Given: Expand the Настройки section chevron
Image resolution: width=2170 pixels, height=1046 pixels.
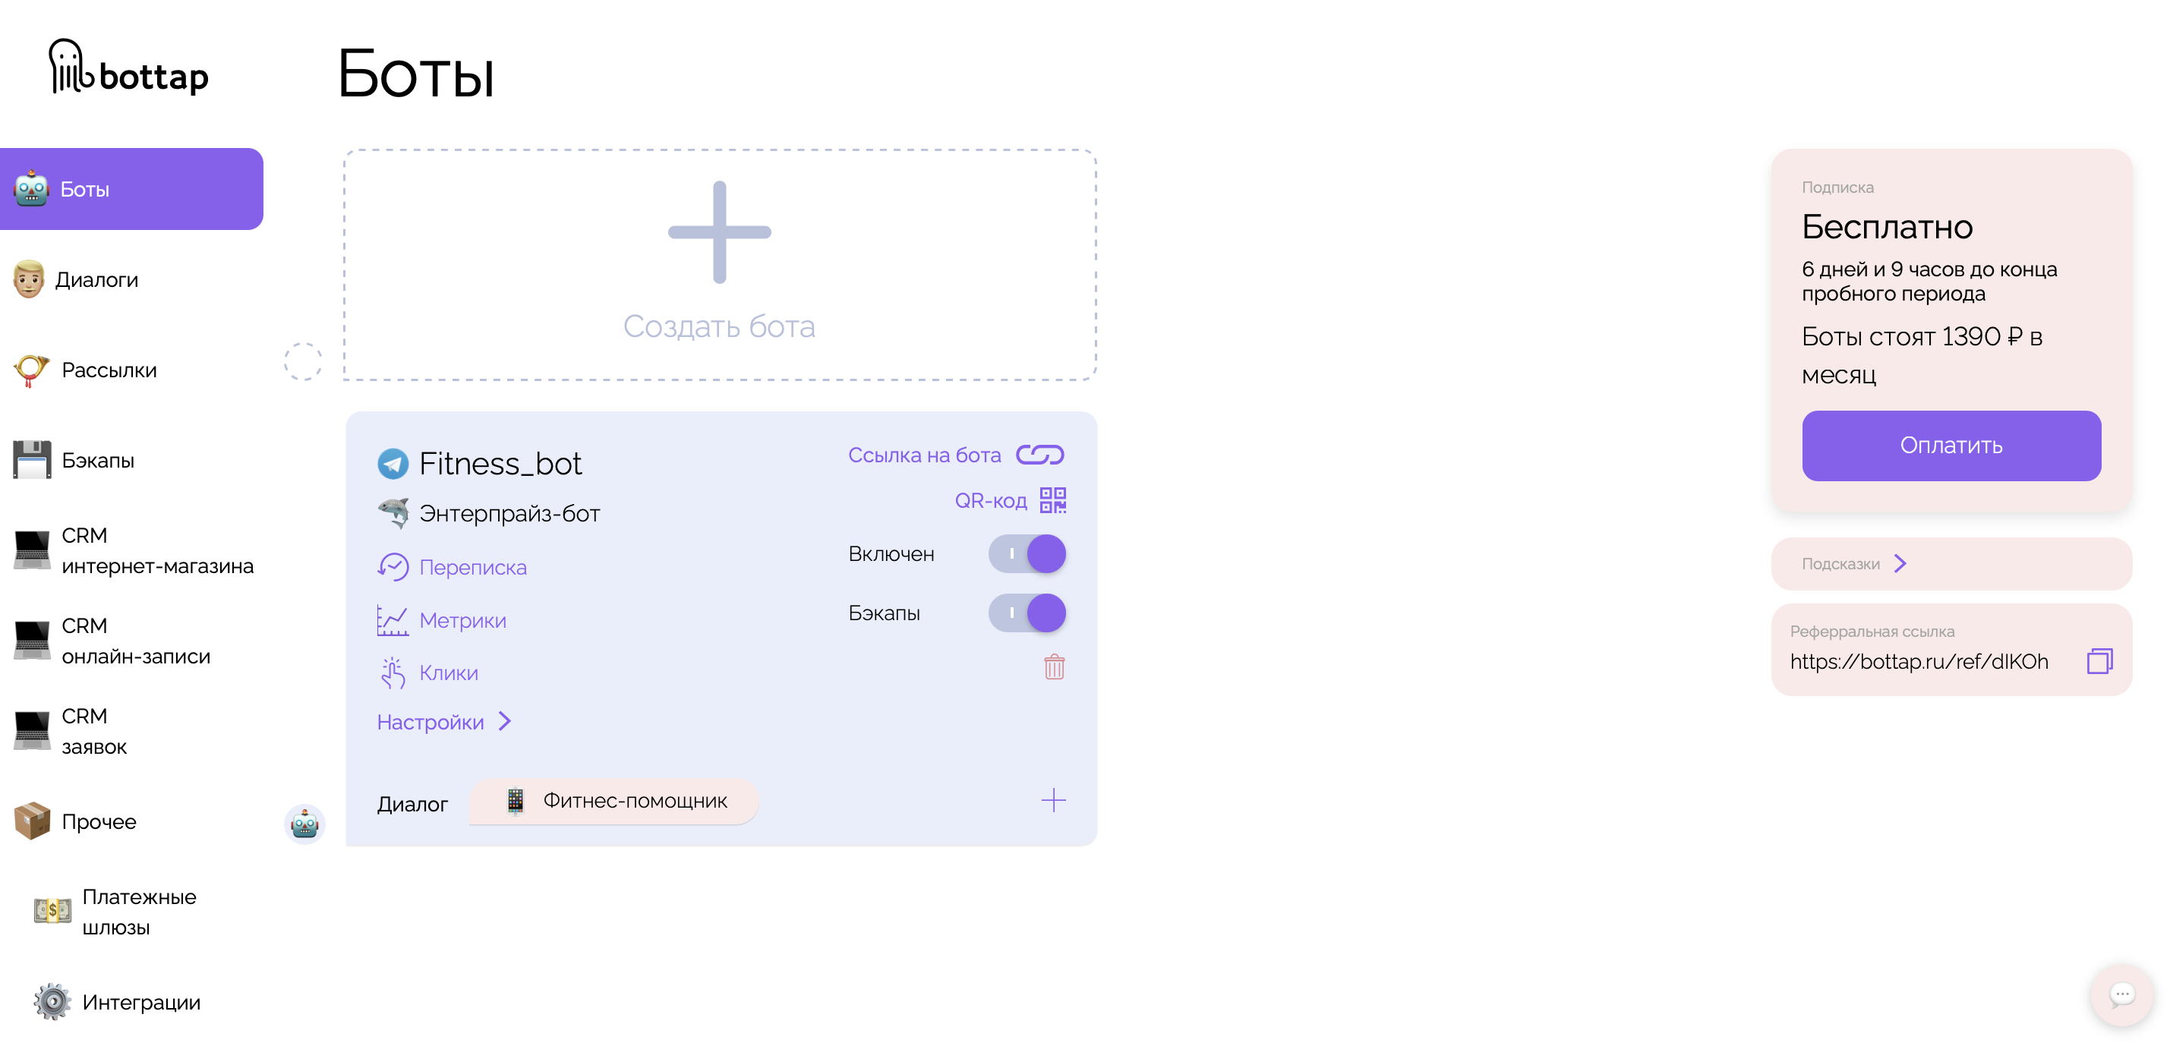Looking at the screenshot, I should coord(505,722).
